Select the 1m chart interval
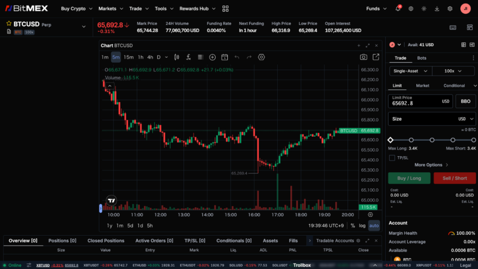Viewport: 478px width, 269px height. click(105, 57)
